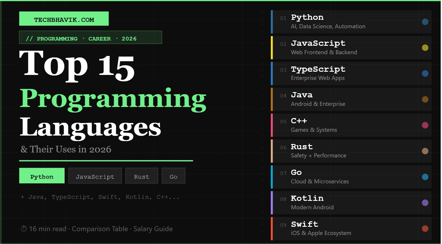Select the Go tag button

(x=173, y=176)
